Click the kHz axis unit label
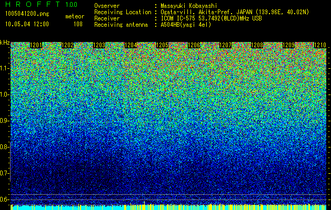 [x=5, y=43]
